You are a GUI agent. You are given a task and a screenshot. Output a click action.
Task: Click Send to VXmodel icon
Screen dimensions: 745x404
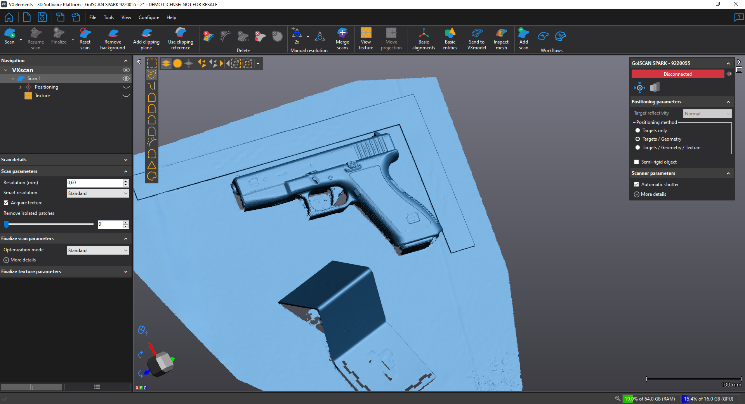pyautogui.click(x=476, y=39)
